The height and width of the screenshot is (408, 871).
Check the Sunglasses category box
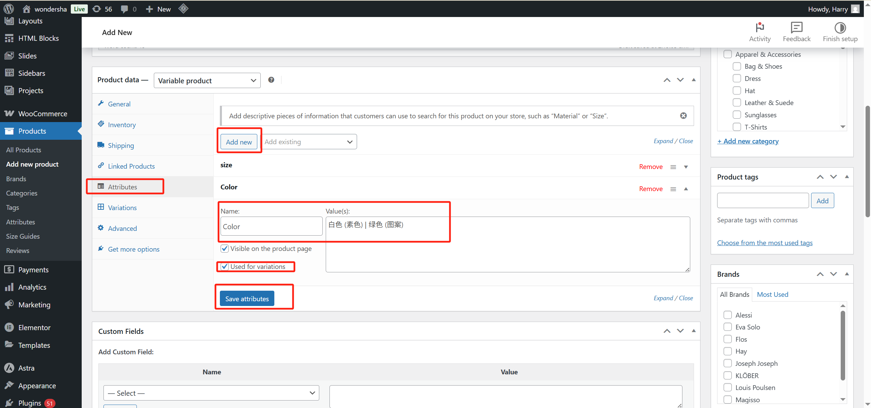[x=737, y=115]
